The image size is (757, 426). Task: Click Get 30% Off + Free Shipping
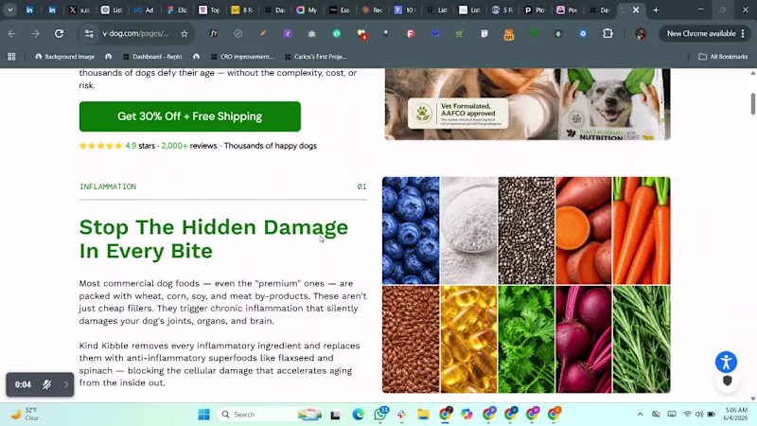click(190, 116)
